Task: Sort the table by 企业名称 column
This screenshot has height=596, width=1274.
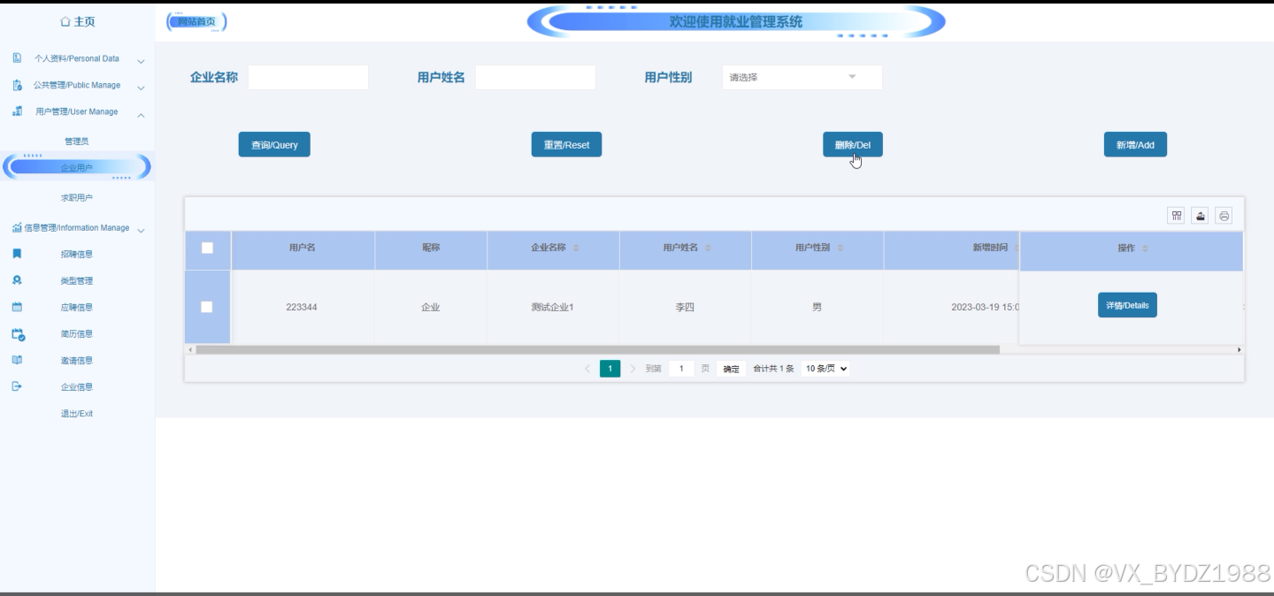Action: coord(576,248)
